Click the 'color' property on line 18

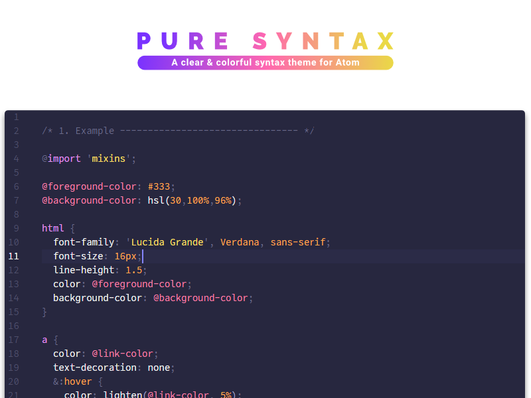(x=67, y=354)
